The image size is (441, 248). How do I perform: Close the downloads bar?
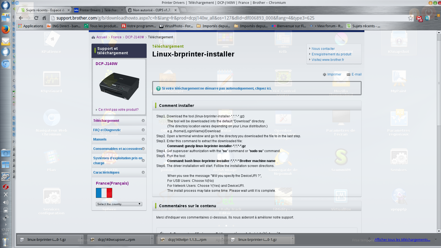click(436, 239)
